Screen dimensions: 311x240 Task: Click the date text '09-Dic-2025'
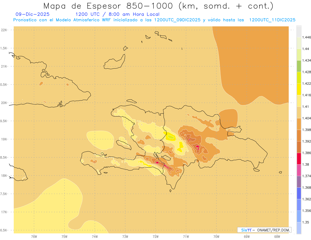(x=32, y=14)
